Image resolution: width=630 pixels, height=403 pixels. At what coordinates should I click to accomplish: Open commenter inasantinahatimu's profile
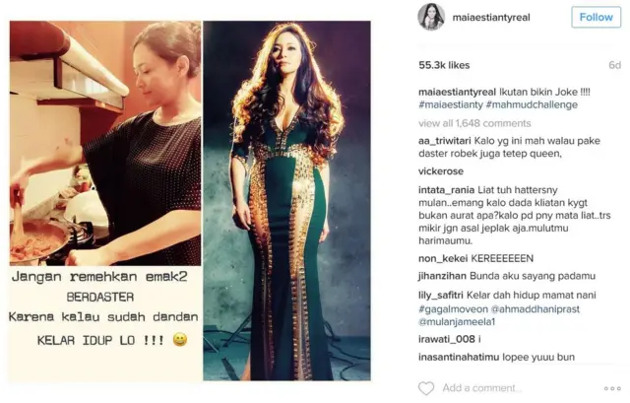click(x=459, y=357)
